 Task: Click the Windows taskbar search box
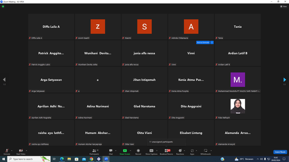pos(29,159)
